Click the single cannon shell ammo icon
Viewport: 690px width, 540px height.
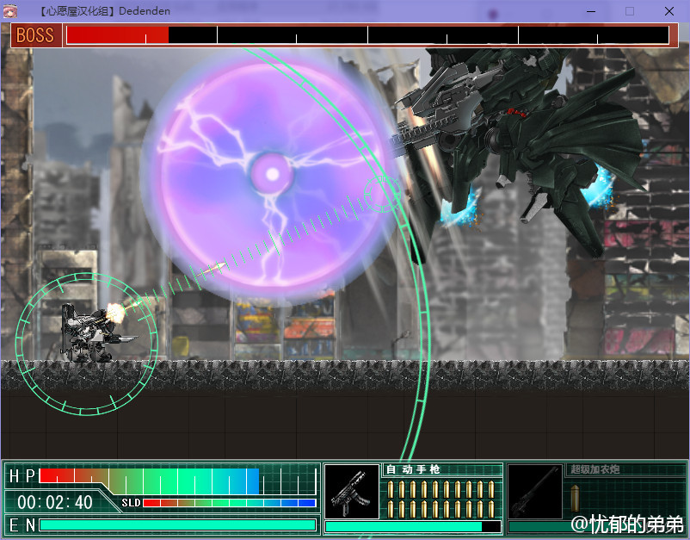(576, 497)
